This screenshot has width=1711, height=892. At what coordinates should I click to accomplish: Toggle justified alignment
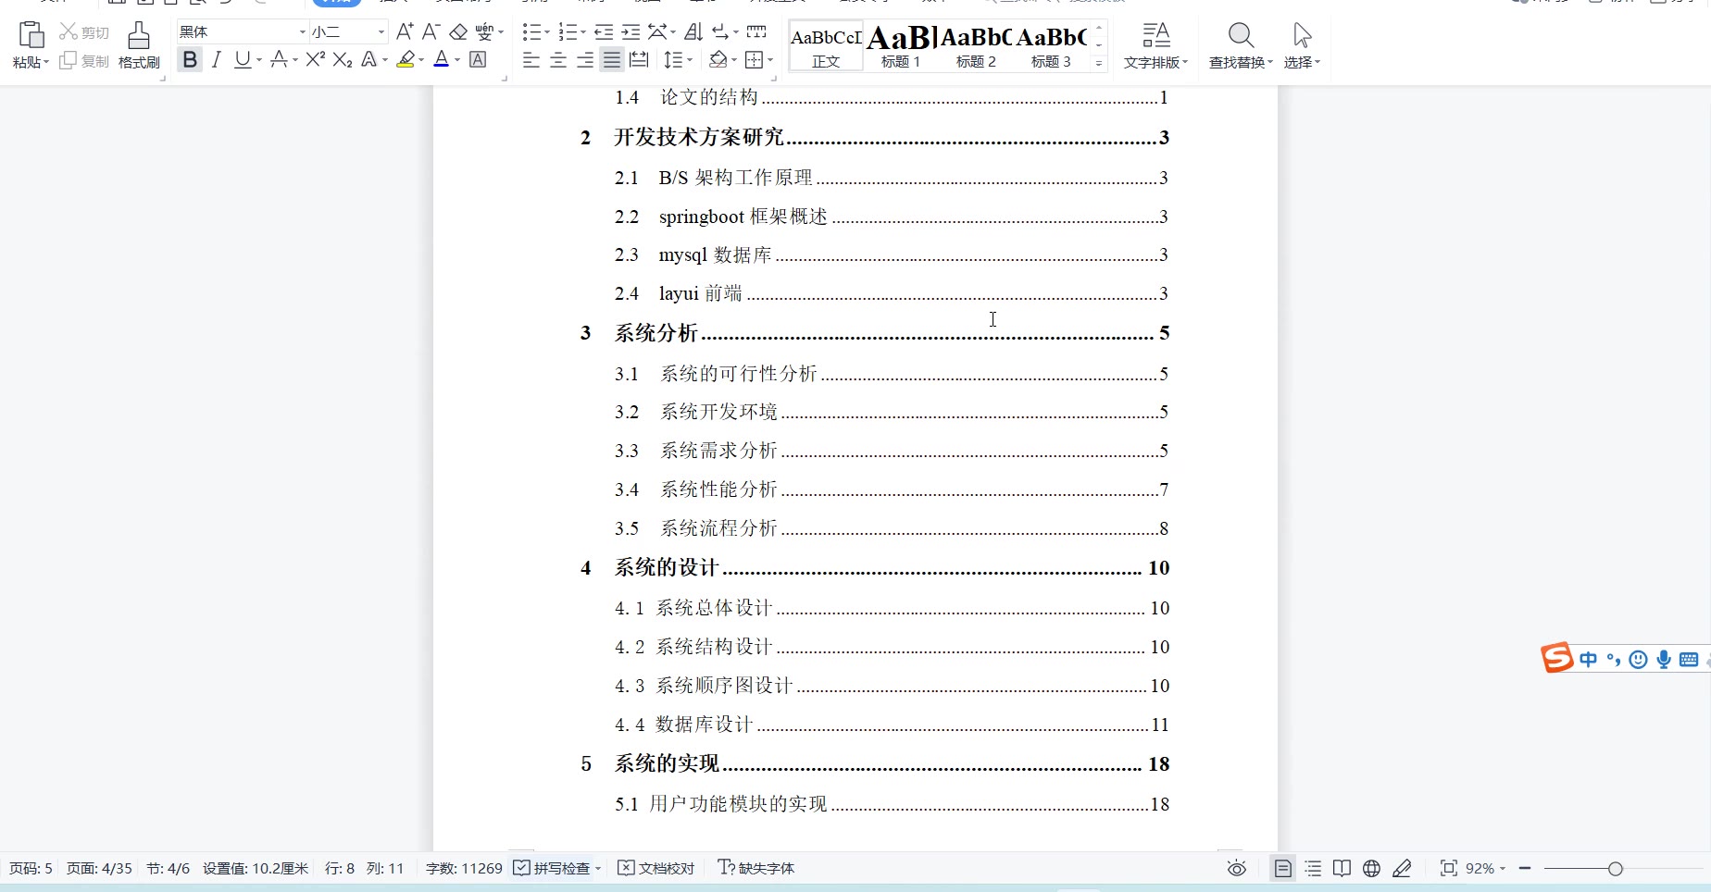(612, 60)
